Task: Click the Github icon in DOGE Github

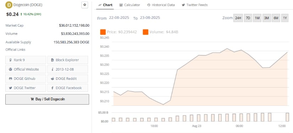Action: click(x=10, y=79)
